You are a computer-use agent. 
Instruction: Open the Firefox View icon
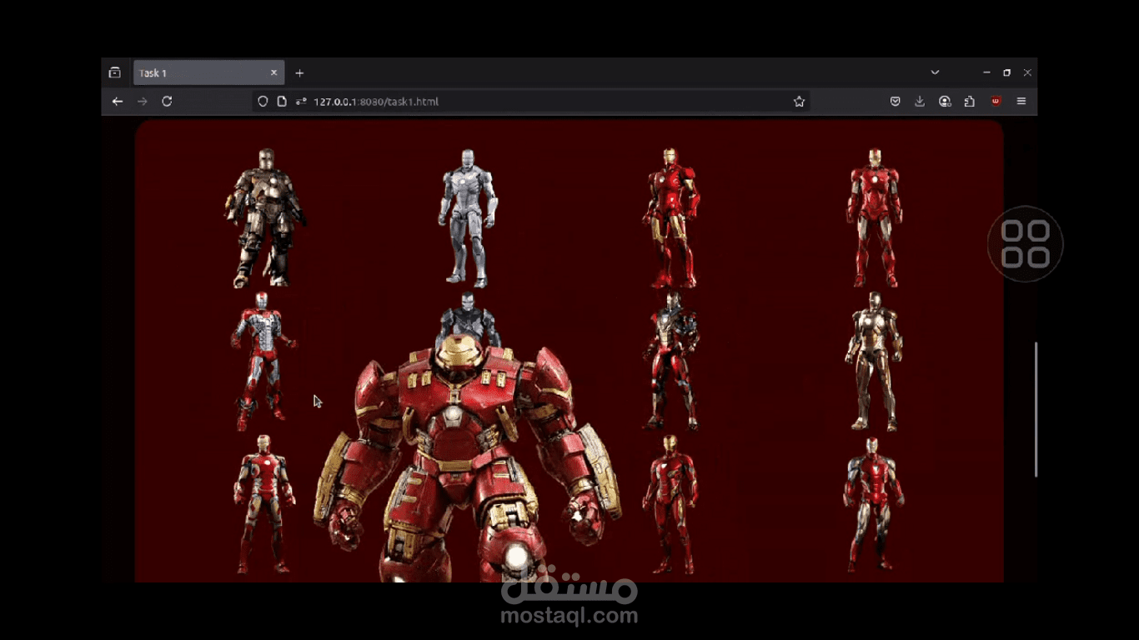(x=115, y=73)
